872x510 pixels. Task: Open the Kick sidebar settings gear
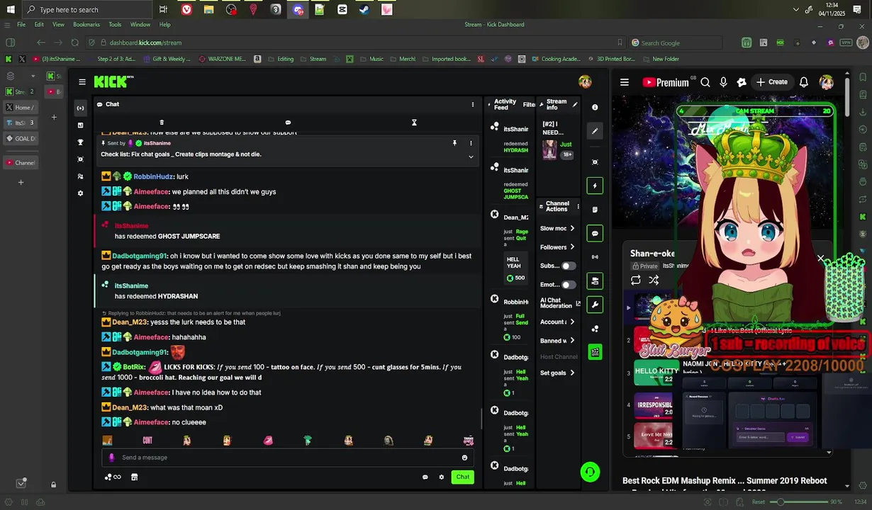(x=80, y=193)
